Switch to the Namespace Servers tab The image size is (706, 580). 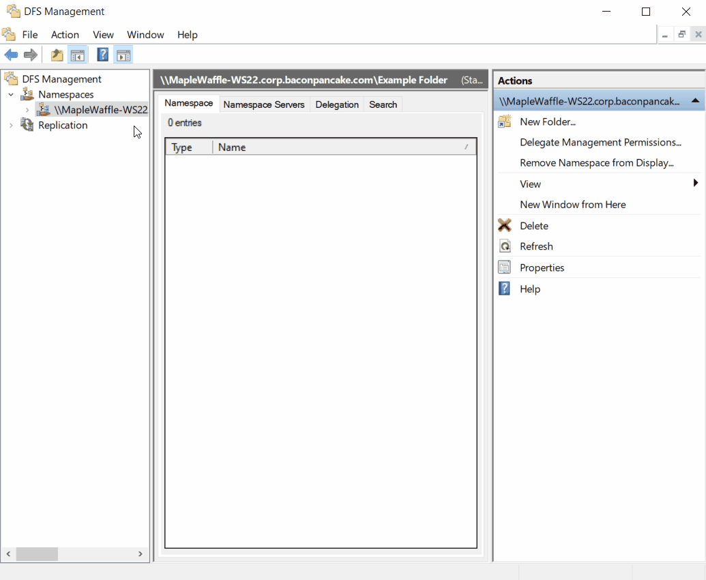tap(264, 104)
